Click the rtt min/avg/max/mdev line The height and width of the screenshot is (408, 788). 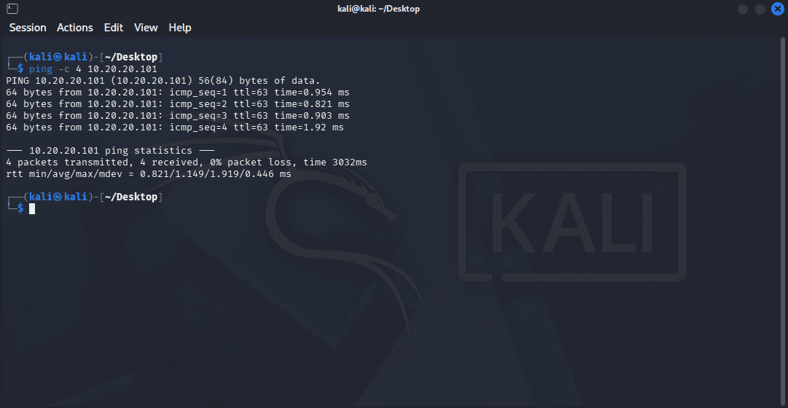coord(148,174)
